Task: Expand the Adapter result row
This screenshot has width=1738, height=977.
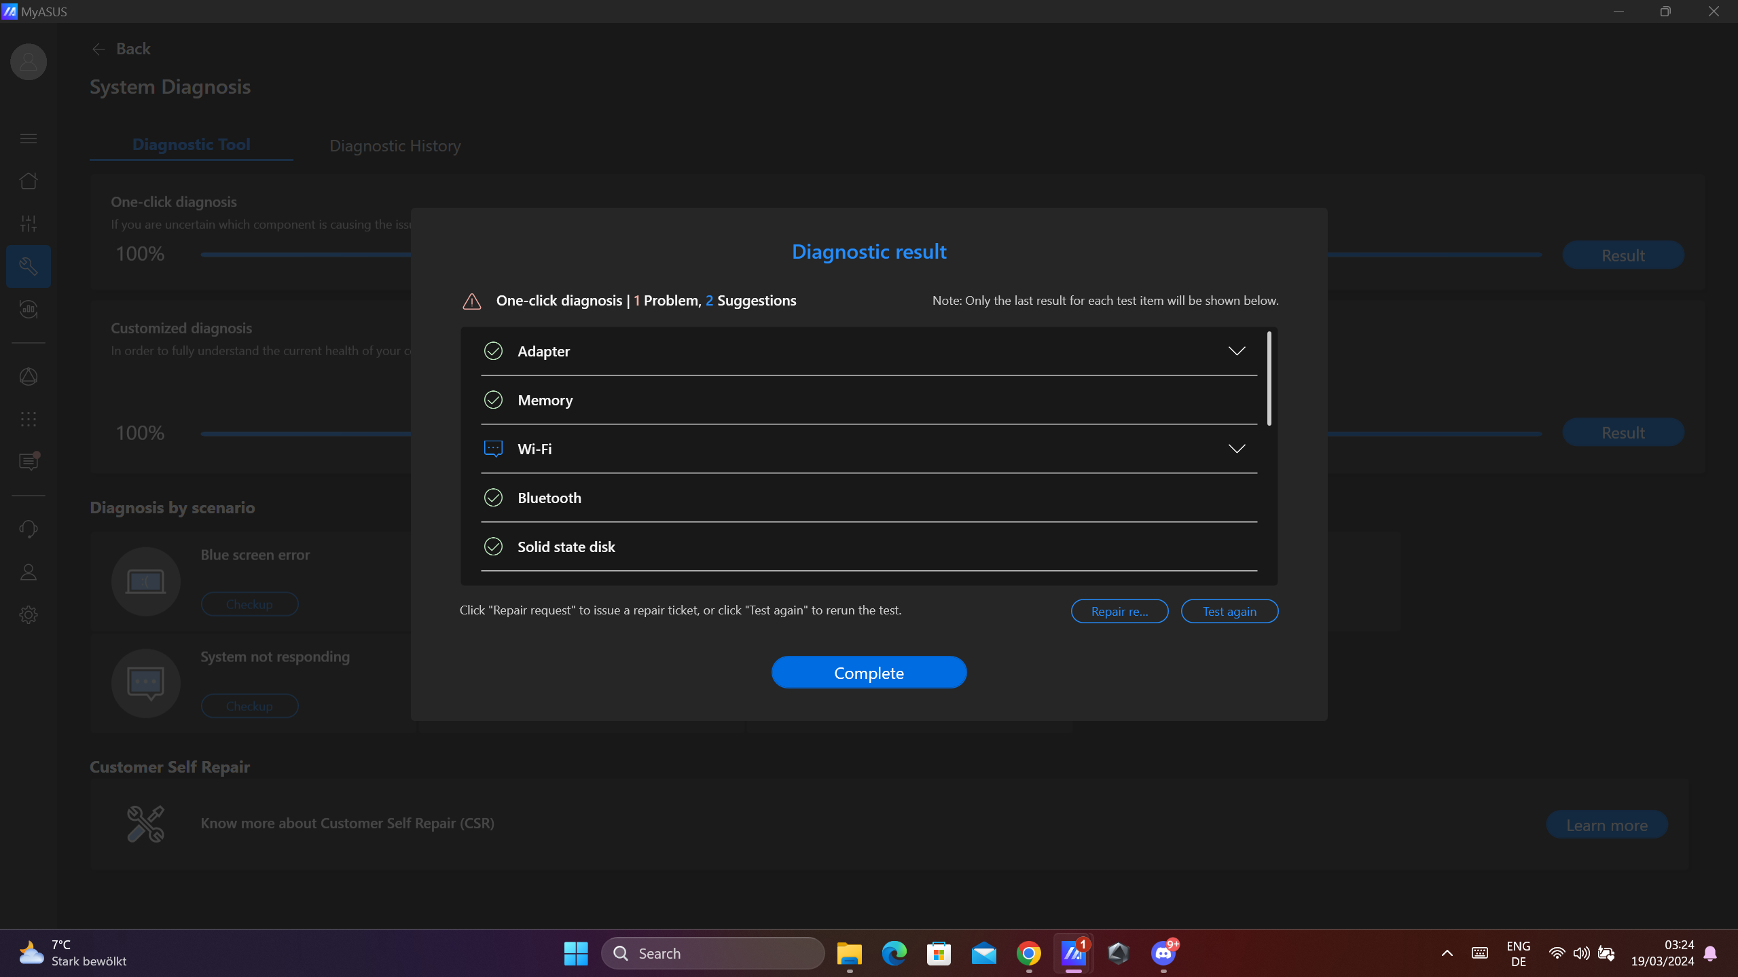Action: point(1236,351)
